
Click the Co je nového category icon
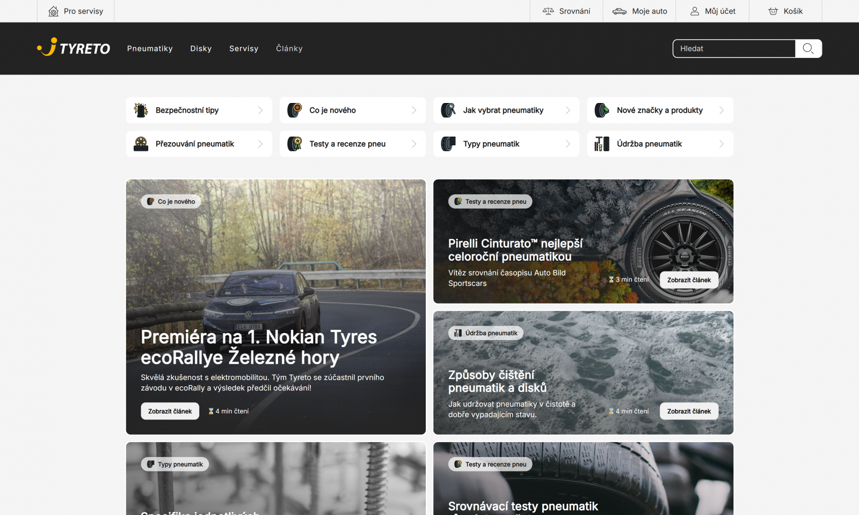(x=295, y=110)
